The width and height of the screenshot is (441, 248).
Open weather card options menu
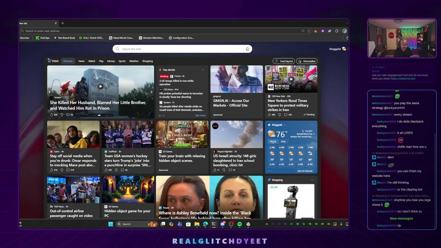312,125
